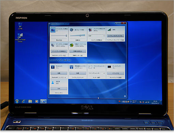Select the Intel Wireless Display desktop icon
The width and height of the screenshot is (174, 133).
click(20, 38)
